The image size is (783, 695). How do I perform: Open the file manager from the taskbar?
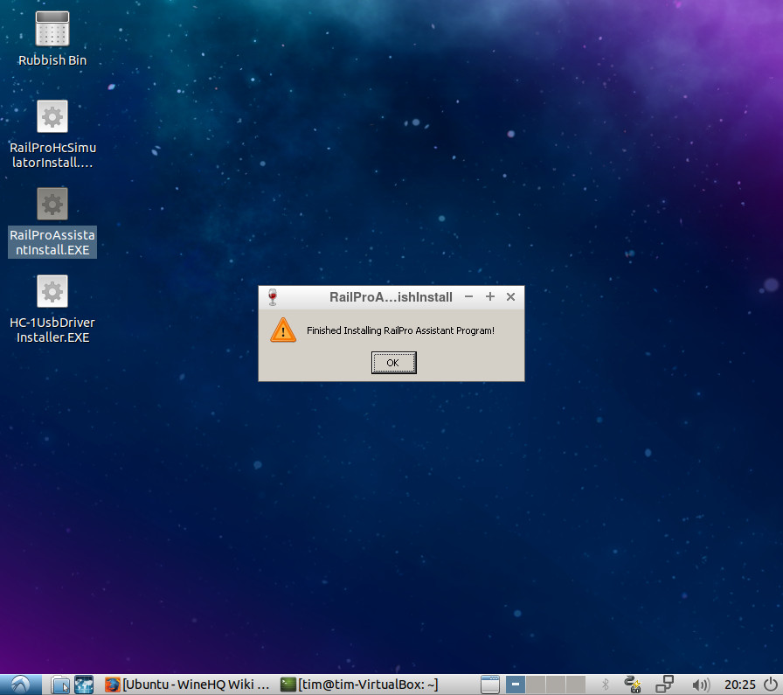[x=59, y=685]
